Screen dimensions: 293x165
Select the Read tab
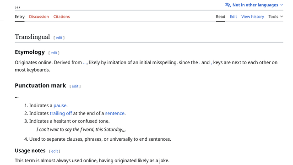221,16
